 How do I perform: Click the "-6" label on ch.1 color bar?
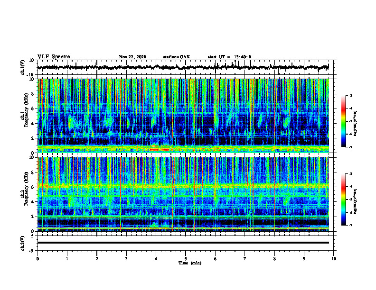(x=350, y=134)
